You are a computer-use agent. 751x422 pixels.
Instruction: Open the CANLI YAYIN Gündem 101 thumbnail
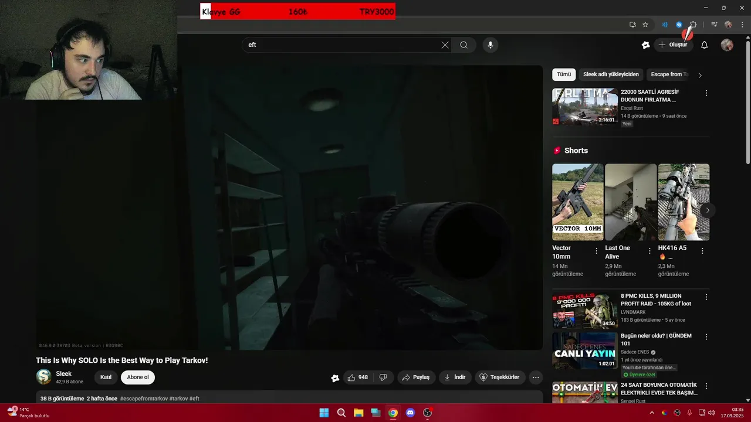point(585,350)
